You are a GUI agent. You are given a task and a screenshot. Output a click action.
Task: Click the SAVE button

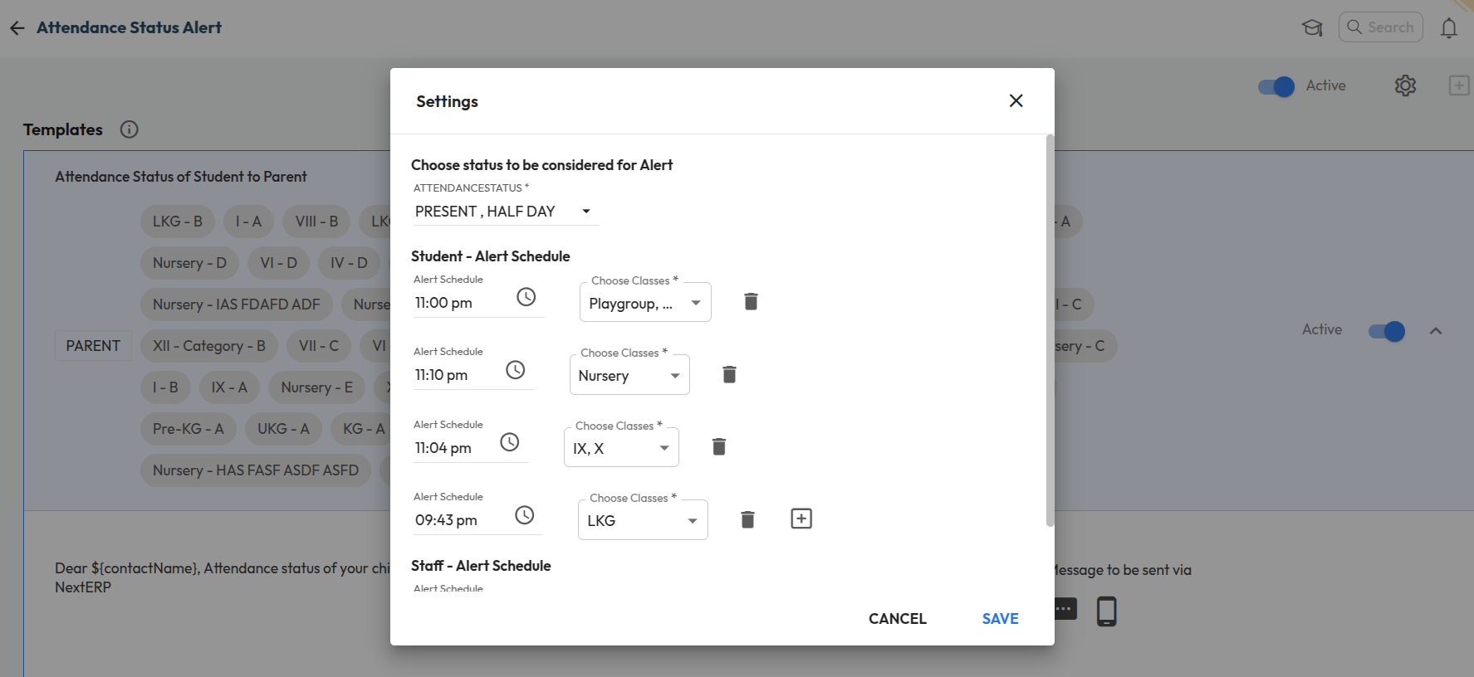(1000, 619)
